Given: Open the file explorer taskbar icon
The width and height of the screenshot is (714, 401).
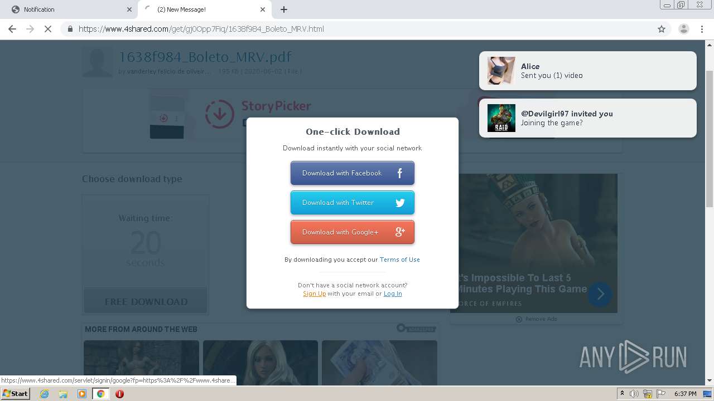Looking at the screenshot, I should pyautogui.click(x=63, y=394).
